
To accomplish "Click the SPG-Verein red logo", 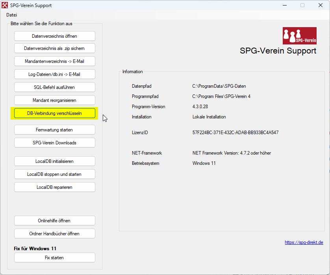I will (x=300, y=36).
